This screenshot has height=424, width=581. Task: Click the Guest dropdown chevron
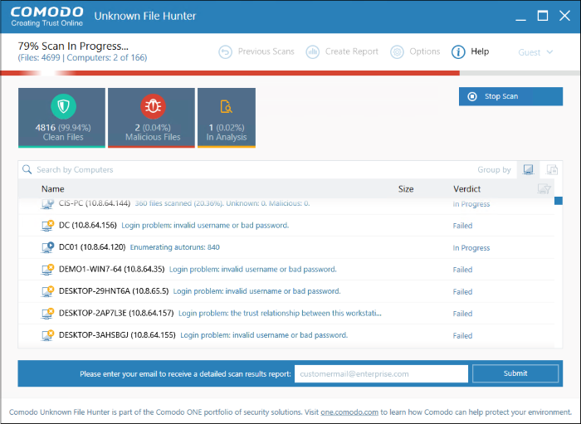pyautogui.click(x=549, y=51)
